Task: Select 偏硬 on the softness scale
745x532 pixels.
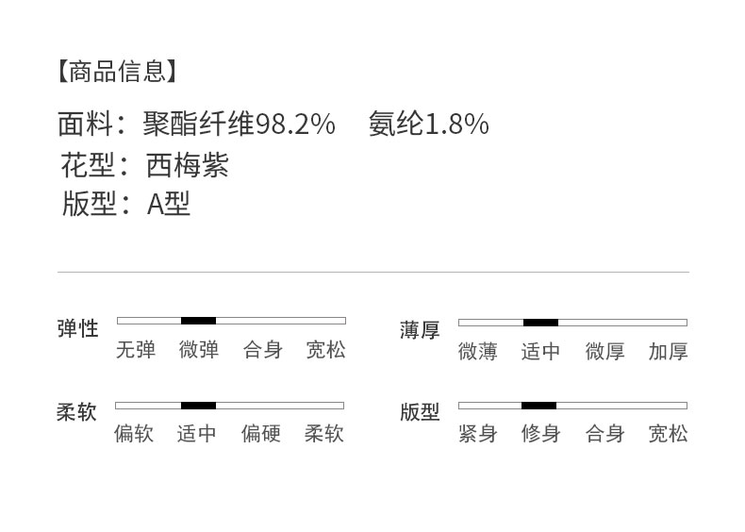Action: 260,434
